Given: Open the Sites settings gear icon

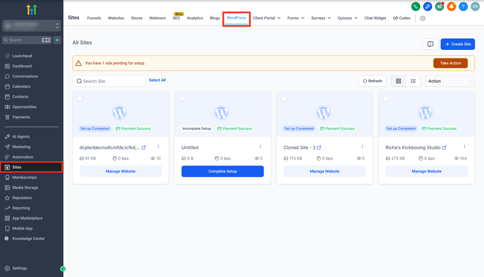Looking at the screenshot, I should tap(422, 18).
